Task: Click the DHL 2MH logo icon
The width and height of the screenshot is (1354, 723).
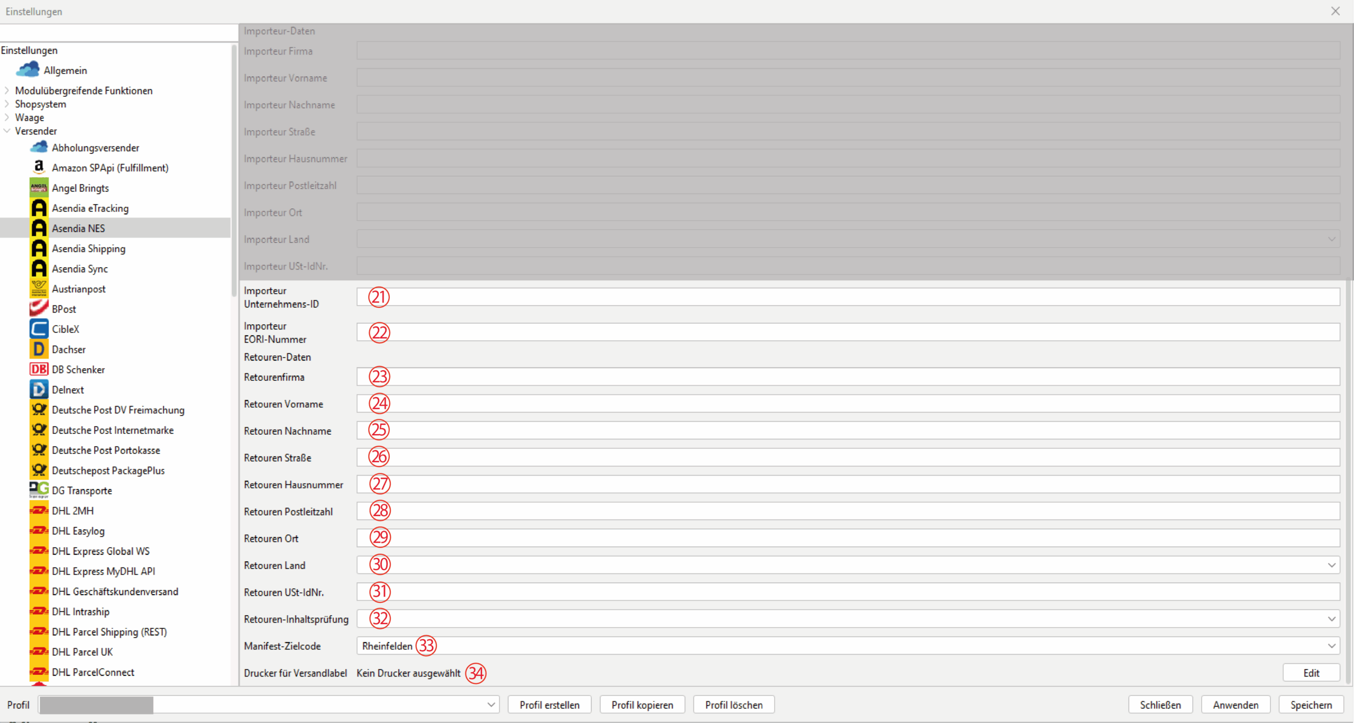Action: pyautogui.click(x=39, y=510)
